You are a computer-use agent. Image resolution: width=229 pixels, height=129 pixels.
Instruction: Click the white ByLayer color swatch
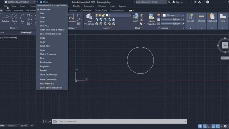point(164,15)
